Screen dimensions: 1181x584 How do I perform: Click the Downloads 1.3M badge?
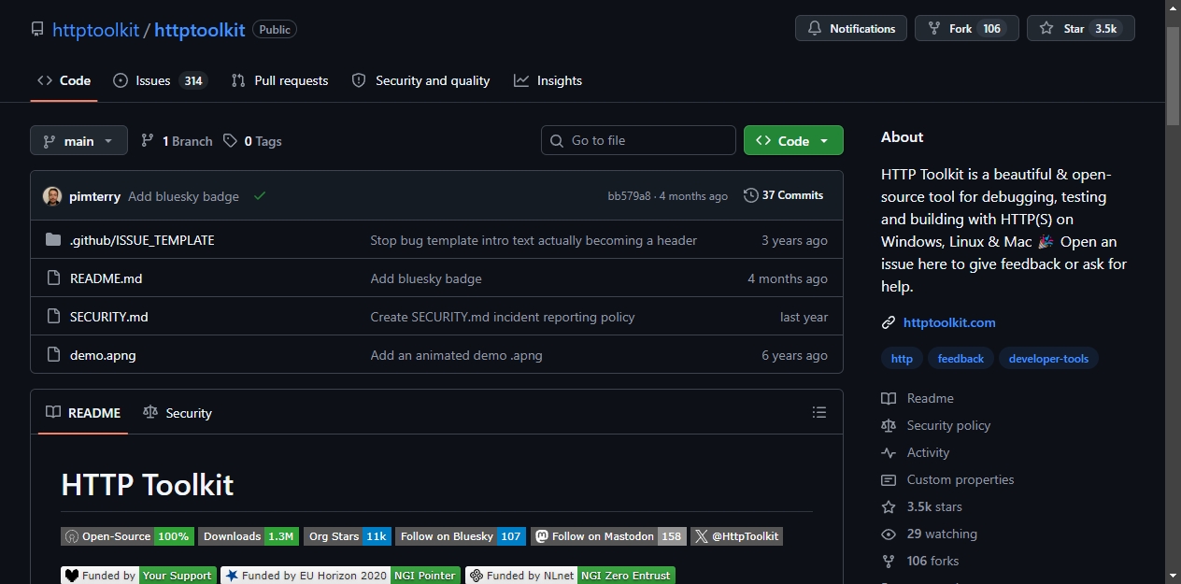249,536
